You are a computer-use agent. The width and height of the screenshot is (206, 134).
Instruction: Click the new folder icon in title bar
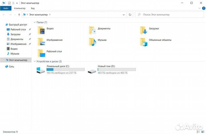click(x=13, y=3)
